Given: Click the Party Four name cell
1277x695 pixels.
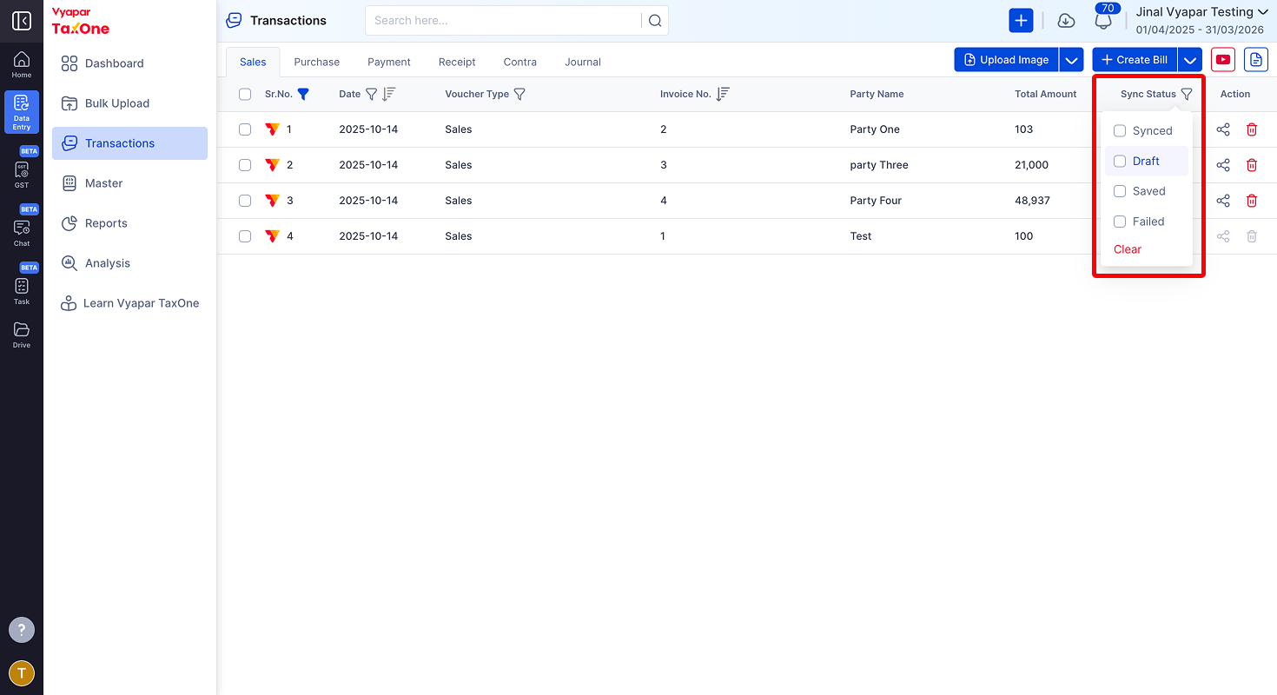Looking at the screenshot, I should pos(876,201).
